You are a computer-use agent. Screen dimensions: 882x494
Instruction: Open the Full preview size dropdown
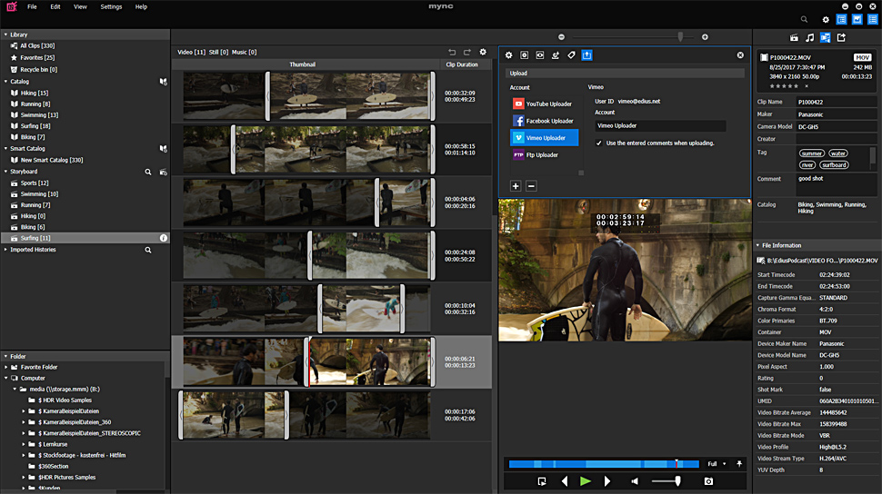[716, 464]
